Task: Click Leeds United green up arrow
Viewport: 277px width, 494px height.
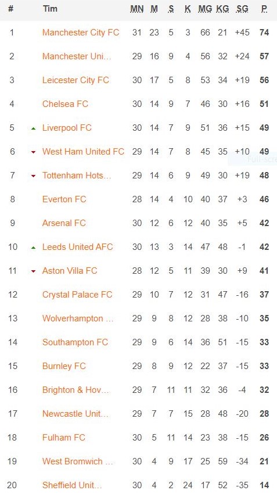Action: tap(33, 248)
